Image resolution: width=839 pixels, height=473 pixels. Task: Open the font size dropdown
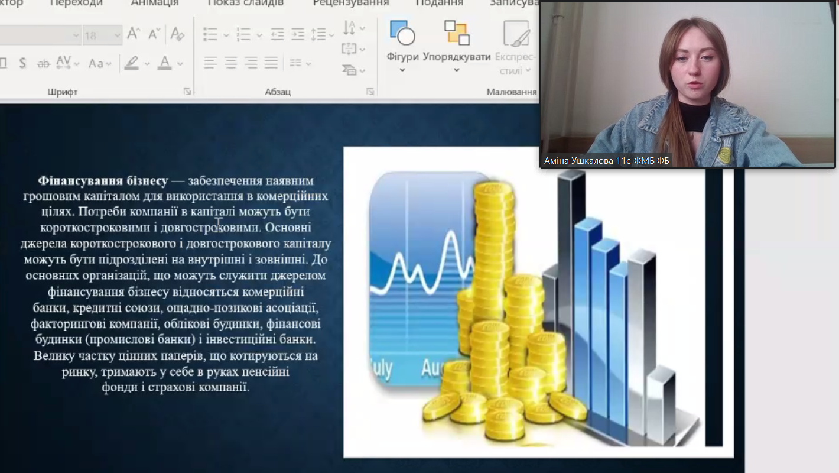[x=117, y=35]
